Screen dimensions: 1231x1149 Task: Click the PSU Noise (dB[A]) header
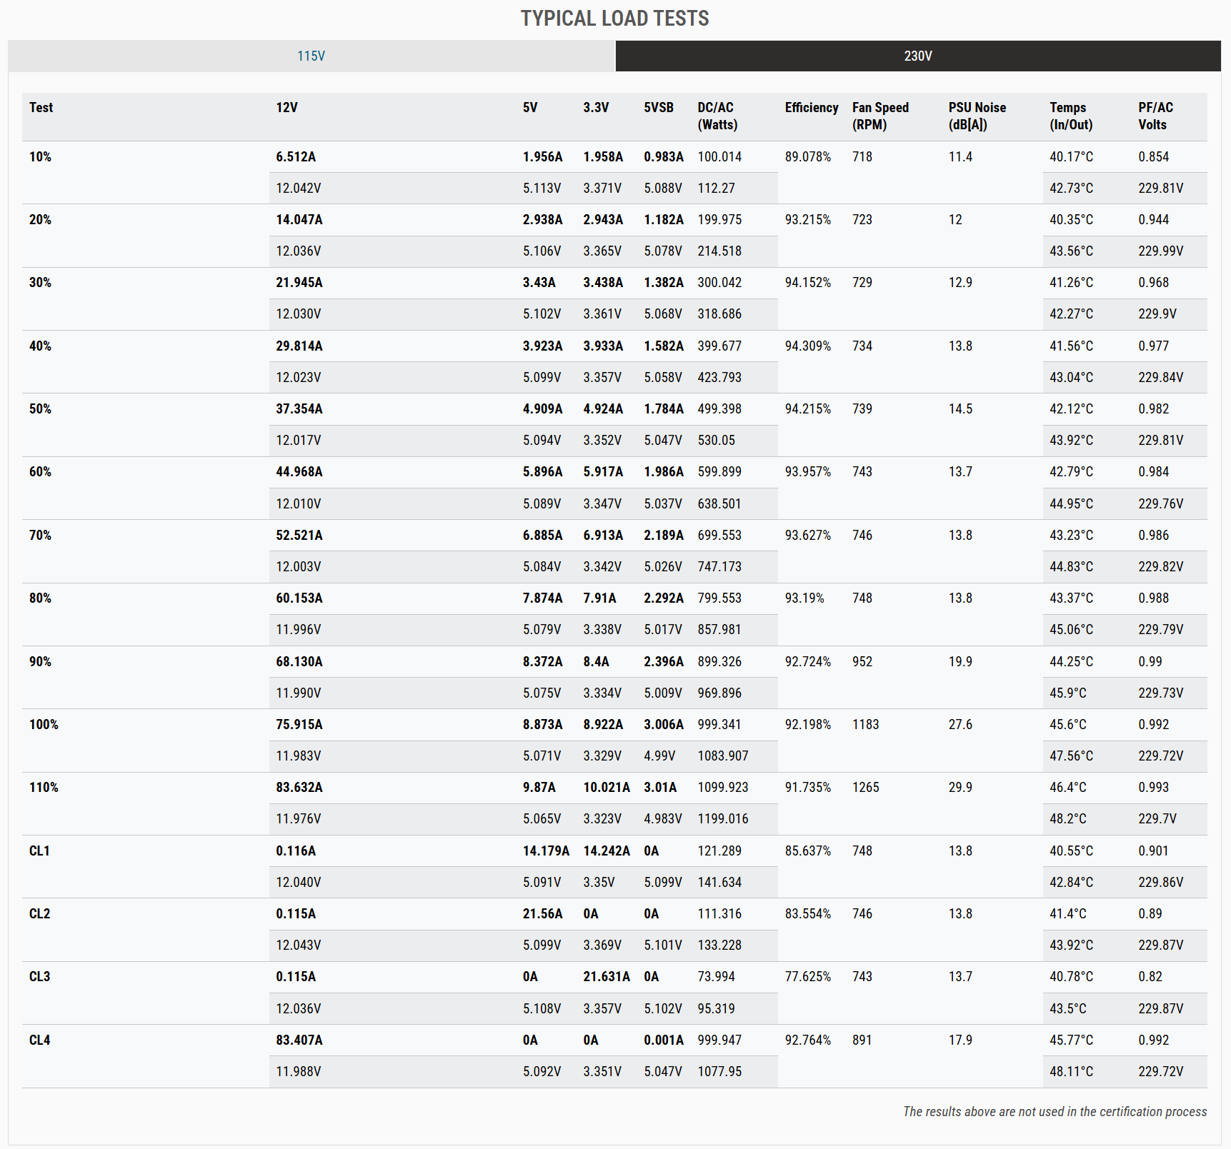[x=977, y=116]
